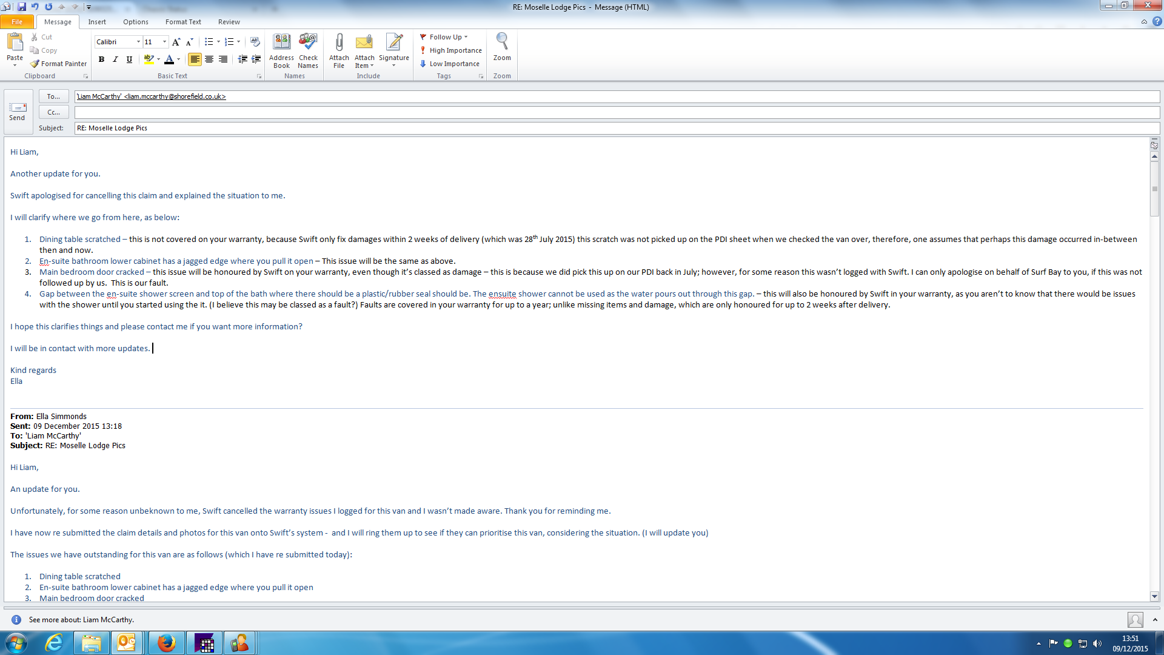
Task: Click the To... recipients button
Action: point(53,96)
